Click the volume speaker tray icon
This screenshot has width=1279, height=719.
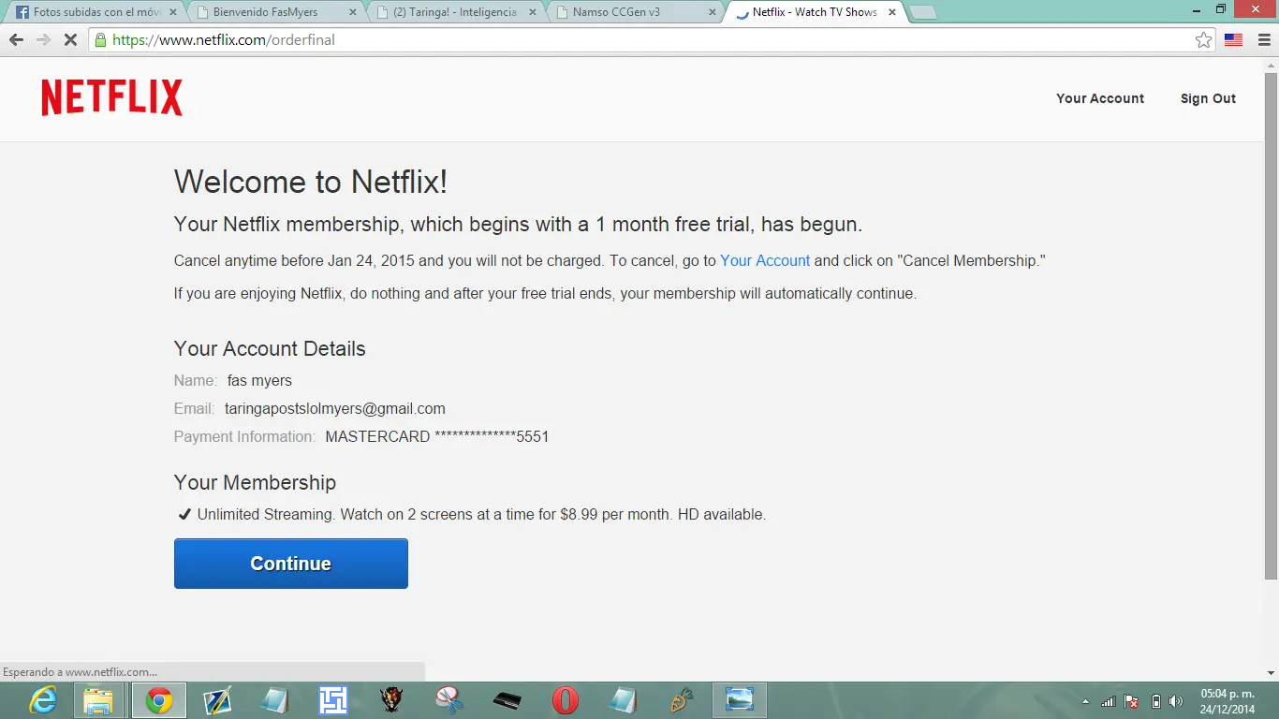click(x=1176, y=701)
